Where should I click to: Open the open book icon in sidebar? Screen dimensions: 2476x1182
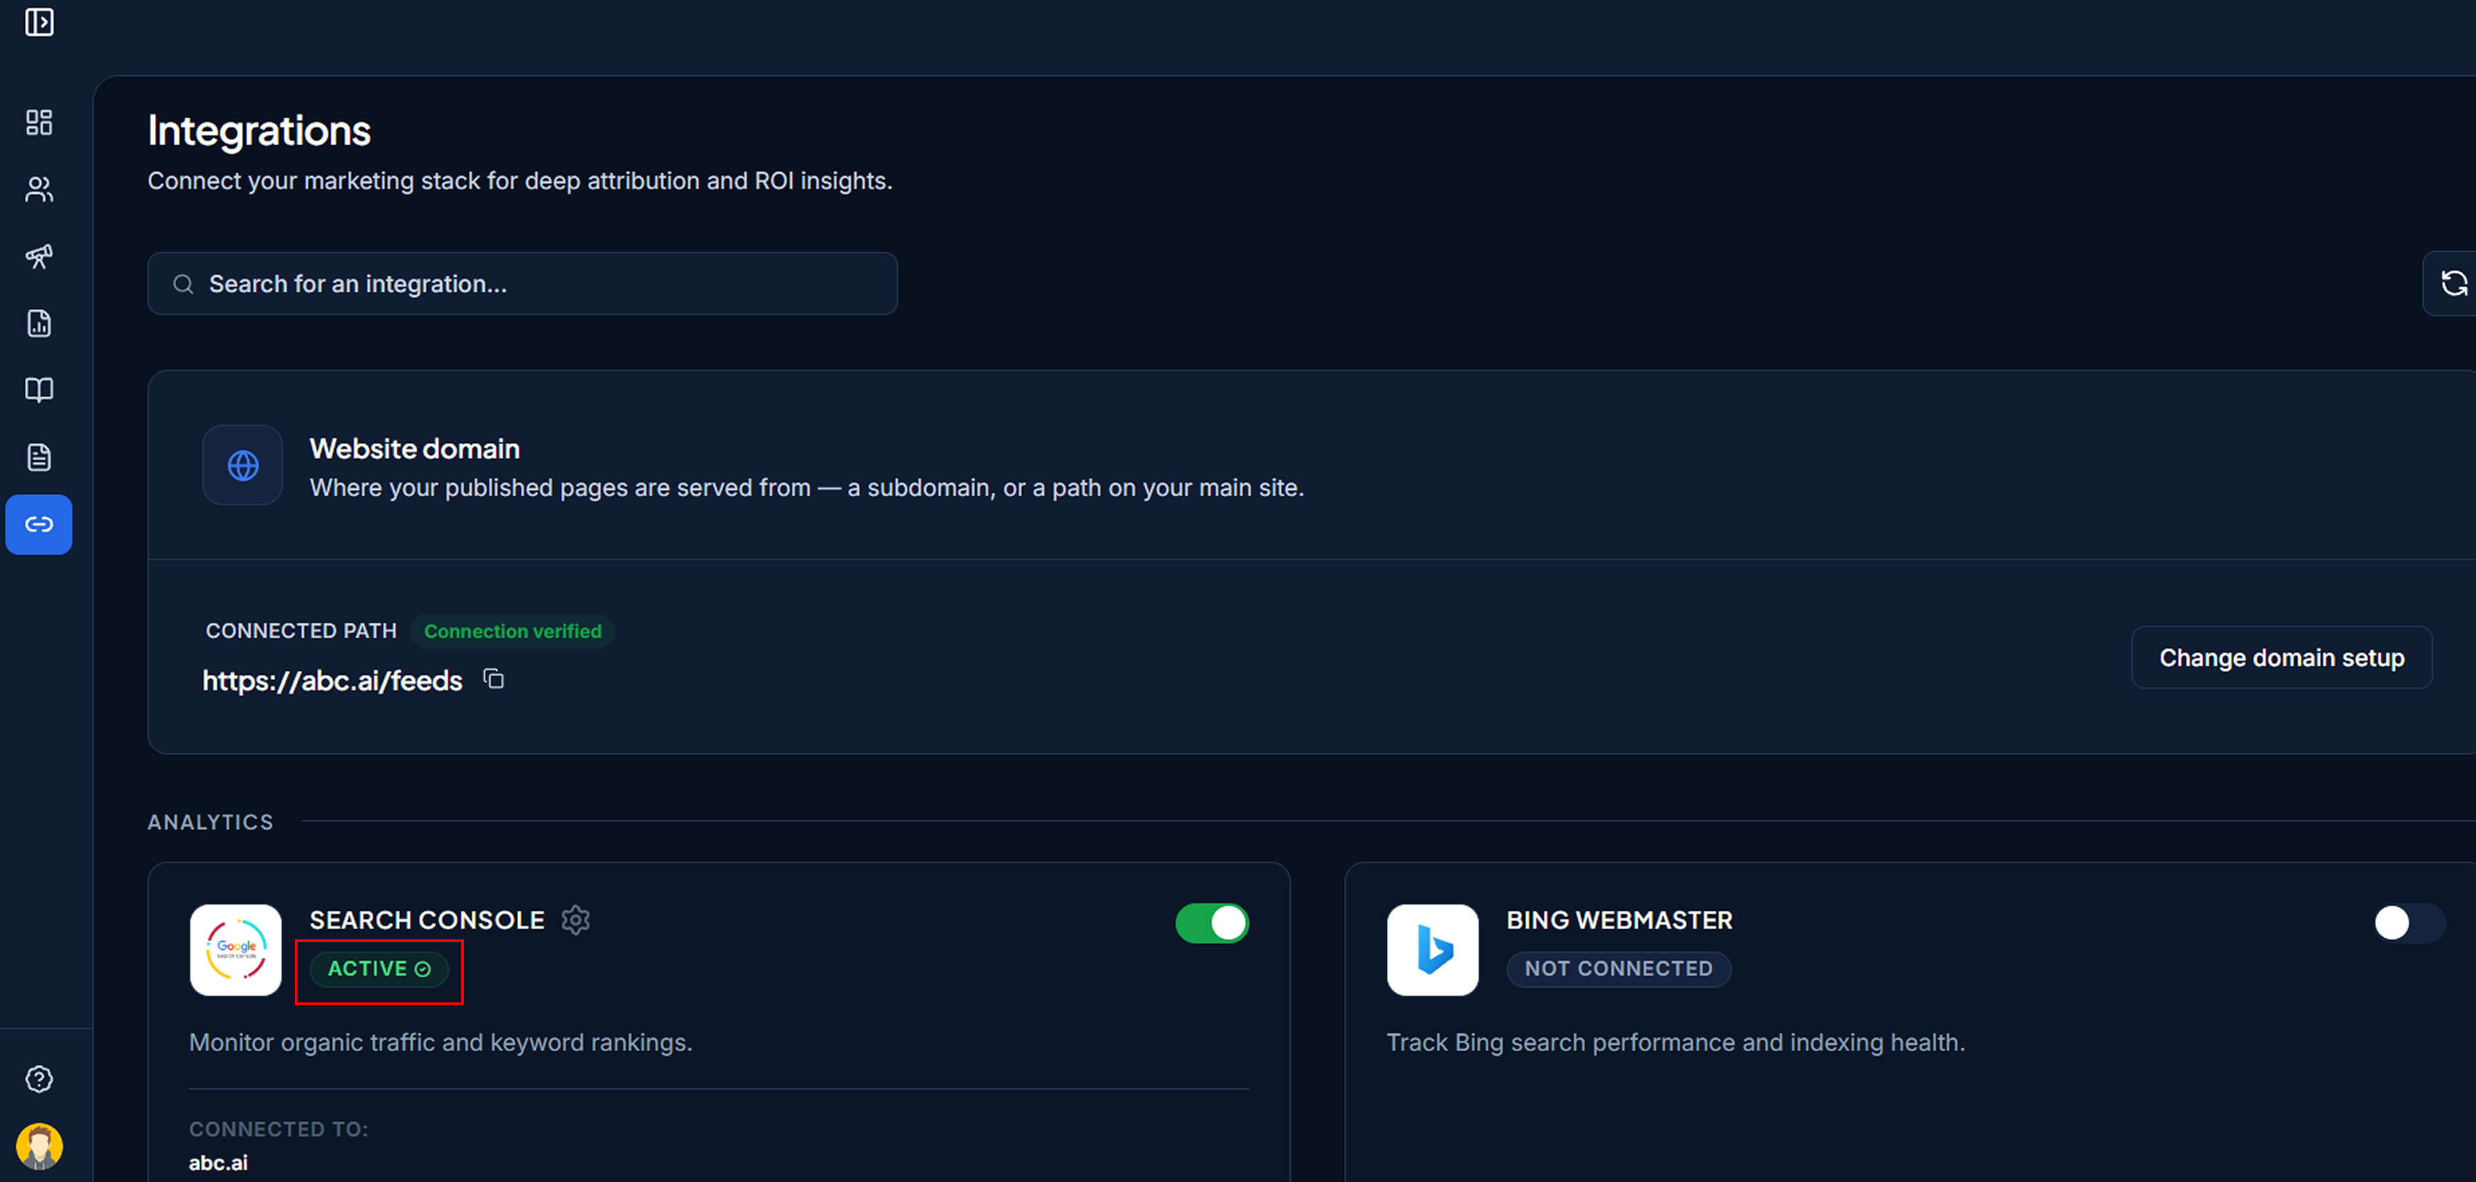coord(40,390)
